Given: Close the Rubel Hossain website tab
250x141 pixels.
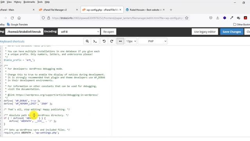Looking at the screenshot, I should pyautogui.click(x=164, y=10).
